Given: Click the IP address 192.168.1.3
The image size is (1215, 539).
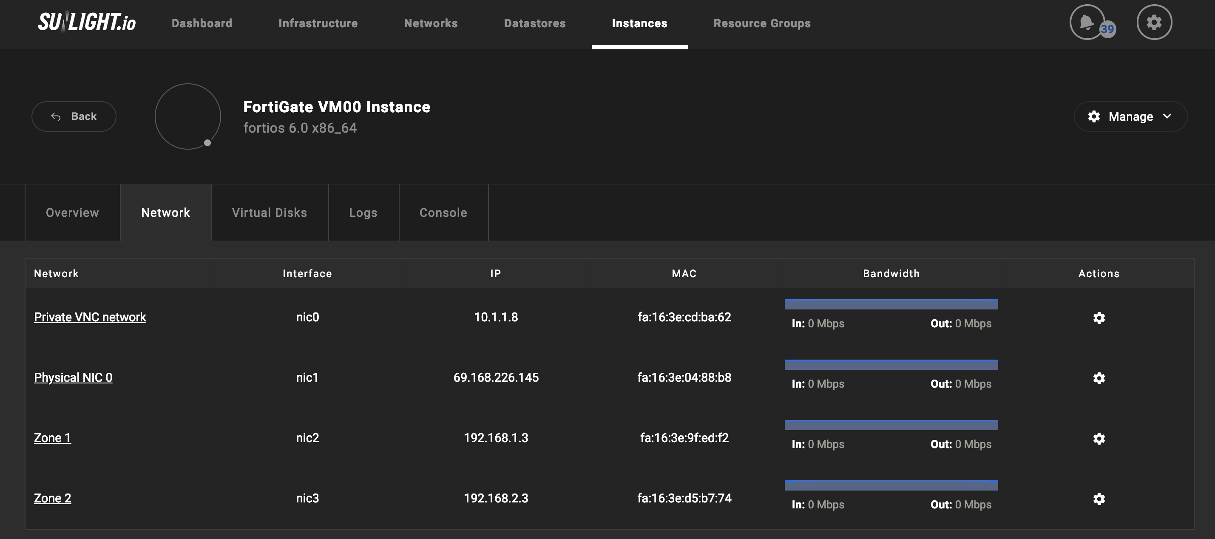Looking at the screenshot, I should [x=496, y=437].
